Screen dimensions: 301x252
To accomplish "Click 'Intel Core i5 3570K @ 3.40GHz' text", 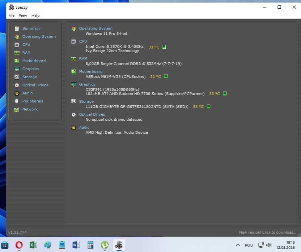I will pyautogui.click(x=114, y=47).
